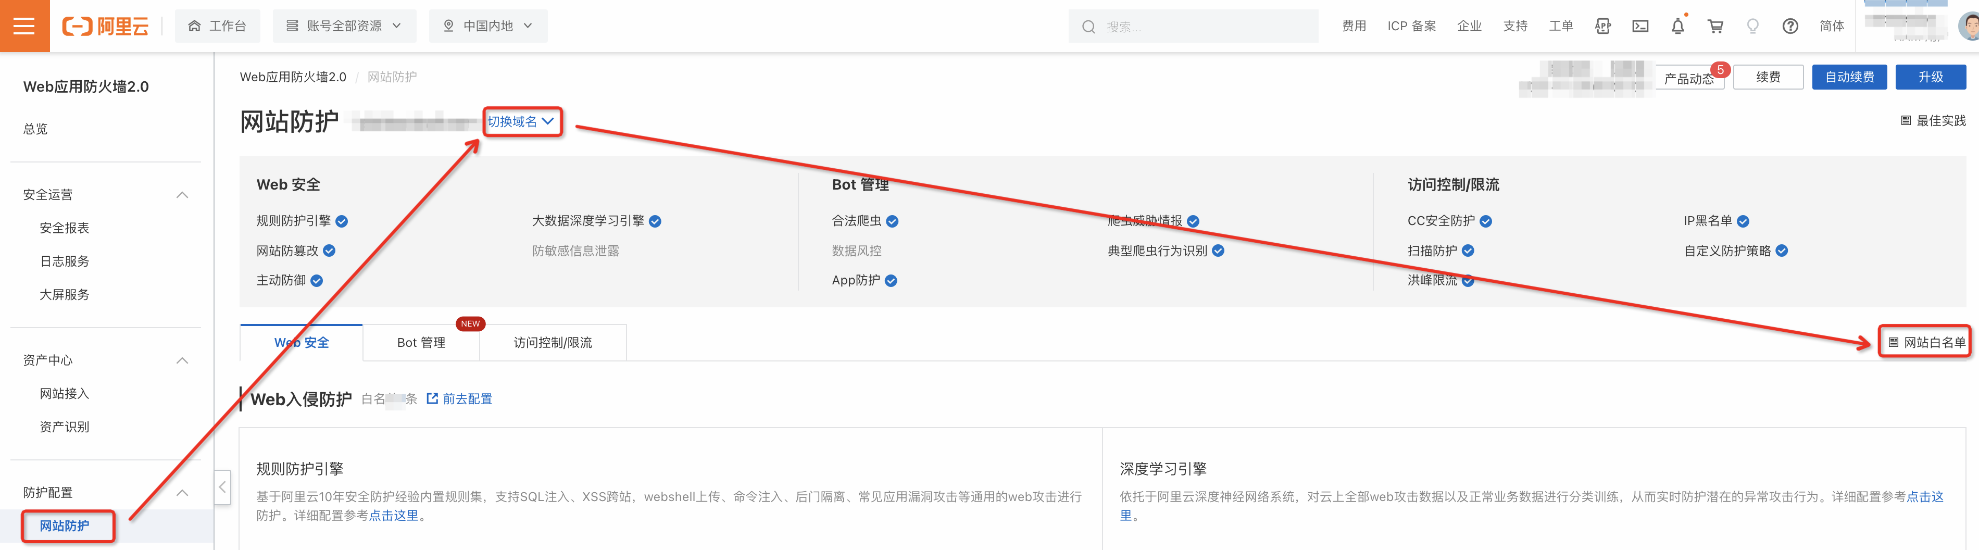The height and width of the screenshot is (550, 1979).
Task: Click the checkmark beside 扫描防护
Action: (x=1468, y=251)
